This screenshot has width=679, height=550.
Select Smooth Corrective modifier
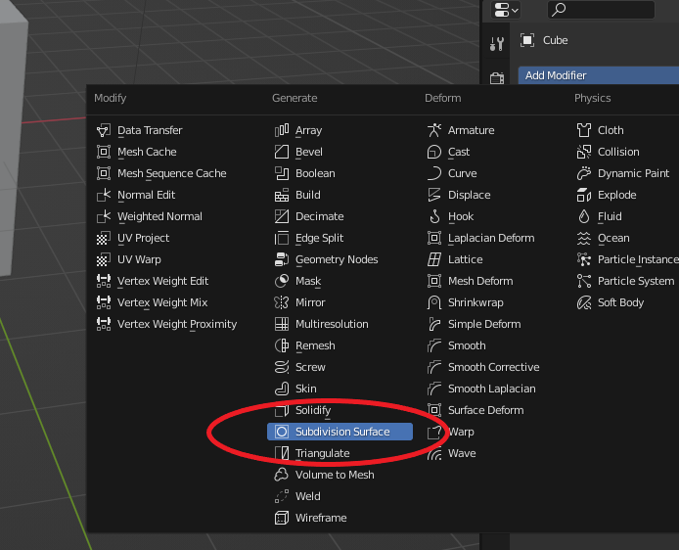click(x=494, y=367)
